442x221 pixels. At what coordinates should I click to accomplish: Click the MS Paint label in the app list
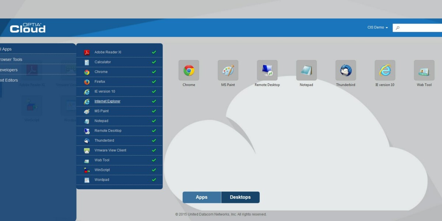click(x=102, y=111)
